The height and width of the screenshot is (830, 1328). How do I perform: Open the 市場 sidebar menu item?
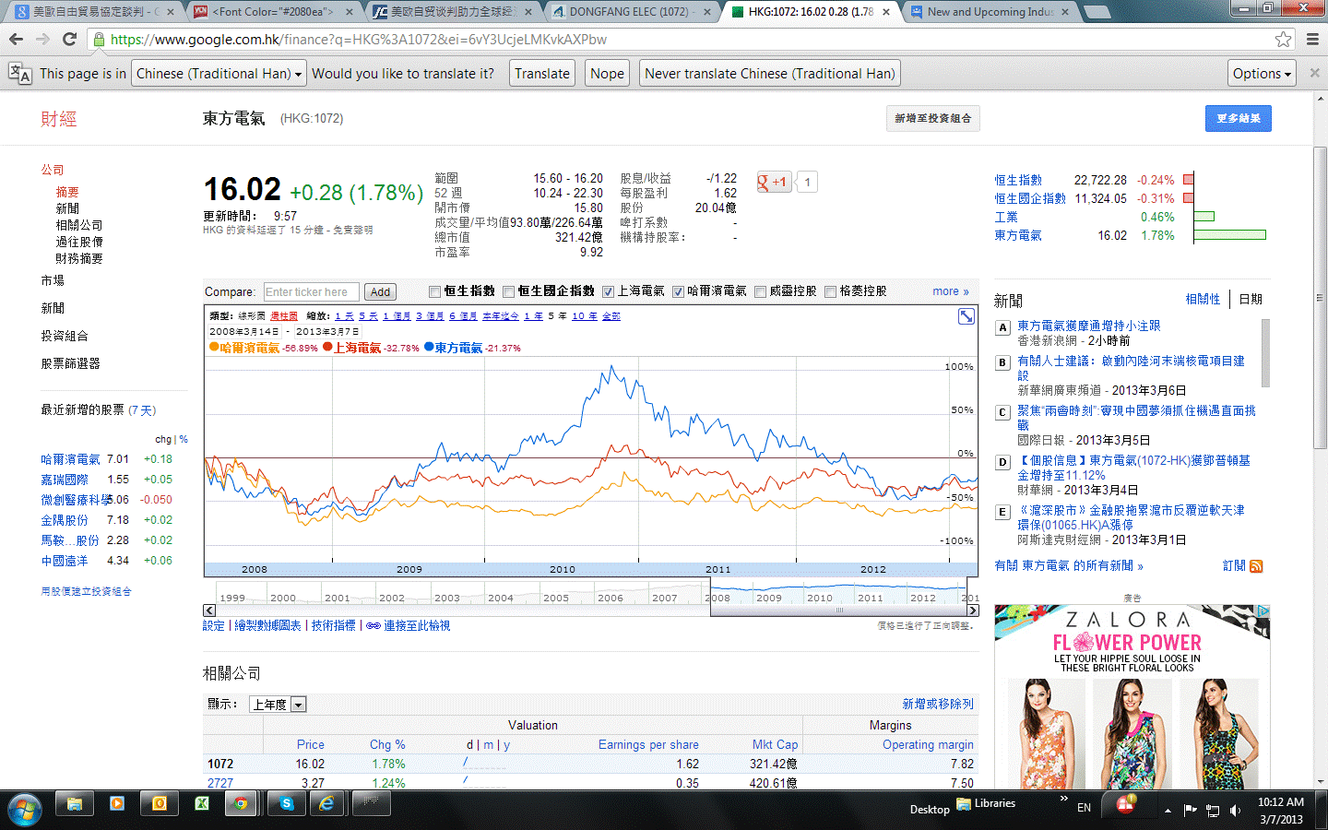click(53, 280)
